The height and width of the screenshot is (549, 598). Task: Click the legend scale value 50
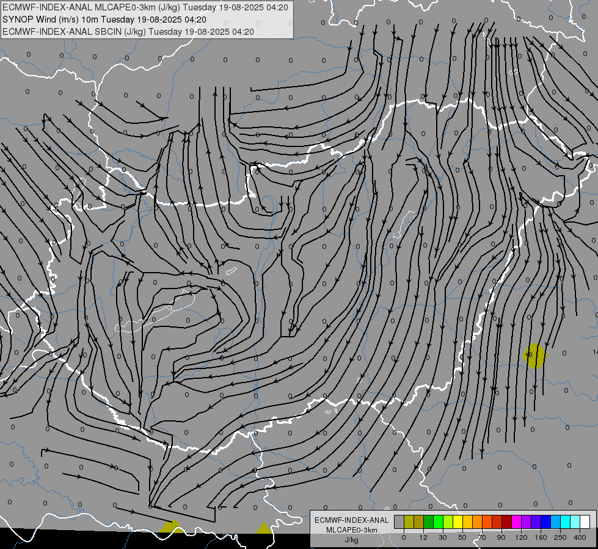(462, 537)
